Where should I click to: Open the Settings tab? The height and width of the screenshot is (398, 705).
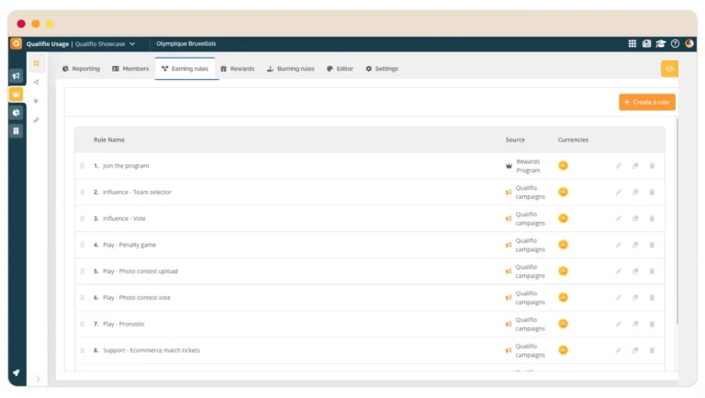382,69
